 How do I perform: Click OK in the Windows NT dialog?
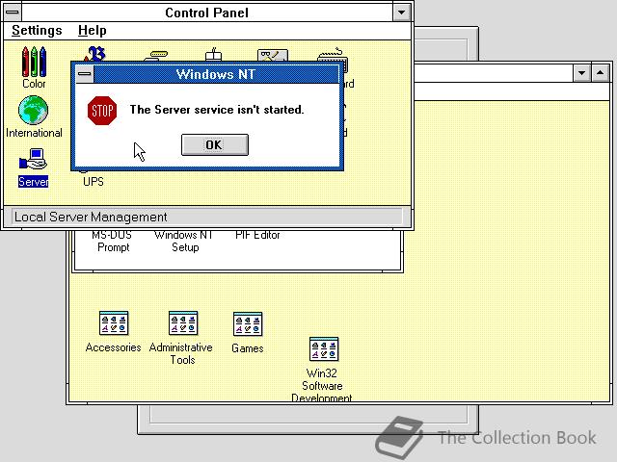pos(215,144)
